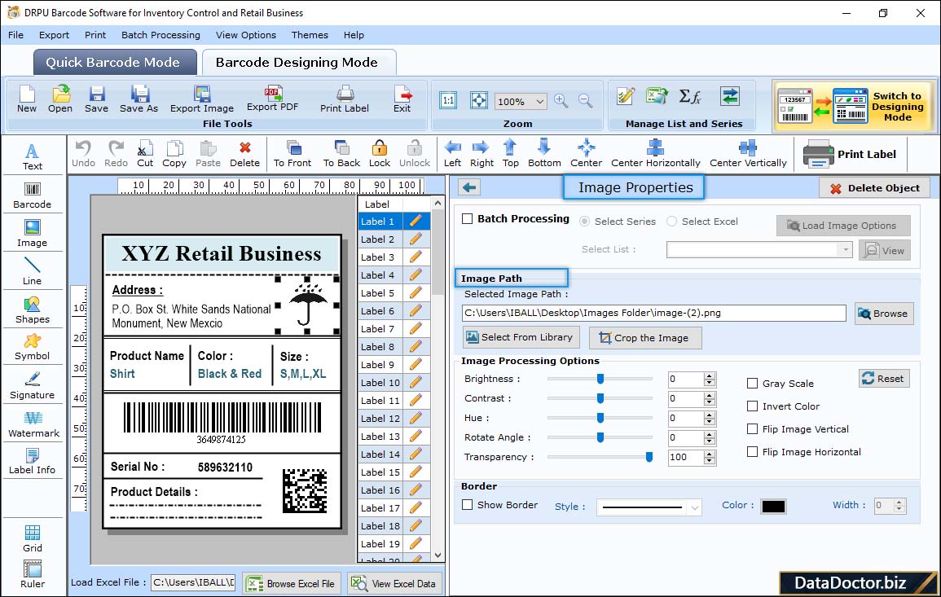This screenshot has width=941, height=597.
Task: Reset image processing options
Action: 884,379
